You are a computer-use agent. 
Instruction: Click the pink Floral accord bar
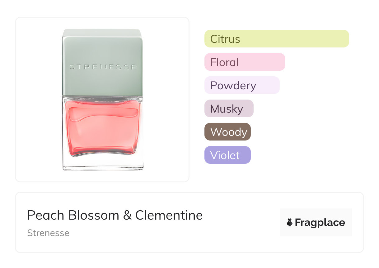coord(245,62)
